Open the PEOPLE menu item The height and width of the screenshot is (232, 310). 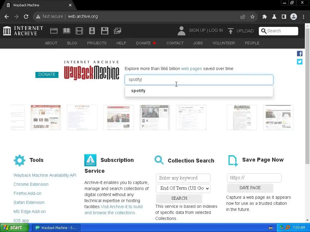tap(252, 43)
